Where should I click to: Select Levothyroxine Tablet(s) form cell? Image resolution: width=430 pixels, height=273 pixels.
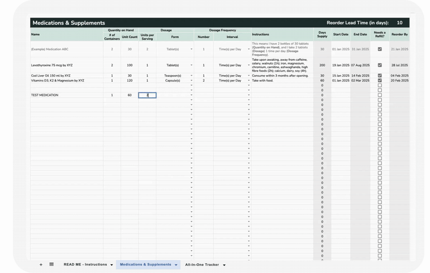175,65
